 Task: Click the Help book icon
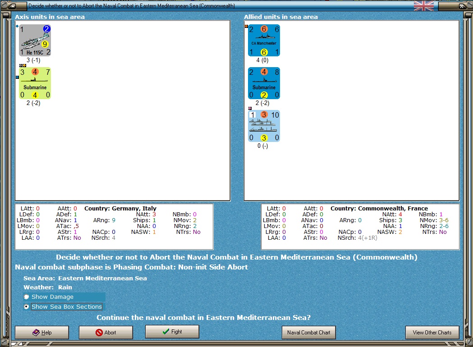click(x=36, y=332)
